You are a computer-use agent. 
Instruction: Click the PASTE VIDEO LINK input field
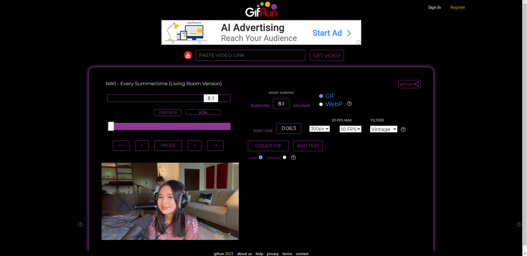(250, 55)
